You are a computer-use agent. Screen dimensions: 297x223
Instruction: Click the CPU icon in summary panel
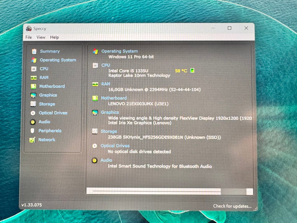point(95,65)
